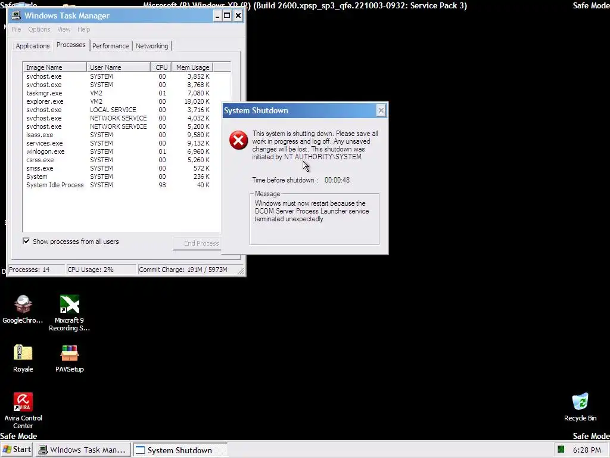610x458 pixels.
Task: Sort processes by Image Name column
Action: pos(55,67)
